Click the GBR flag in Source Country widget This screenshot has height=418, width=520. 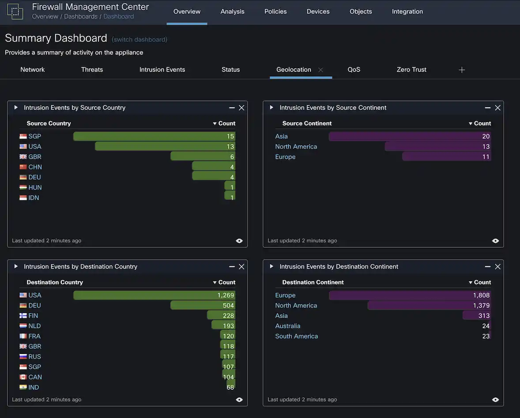click(x=23, y=157)
